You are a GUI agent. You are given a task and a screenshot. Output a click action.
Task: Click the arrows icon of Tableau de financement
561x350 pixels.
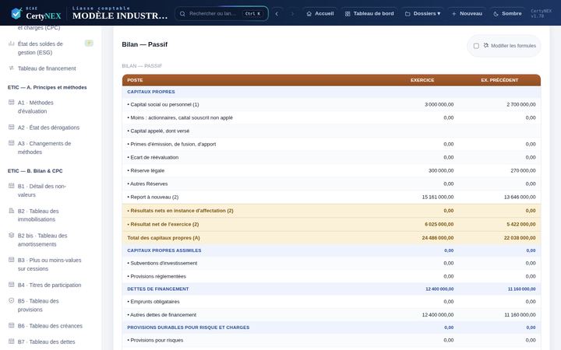11,68
